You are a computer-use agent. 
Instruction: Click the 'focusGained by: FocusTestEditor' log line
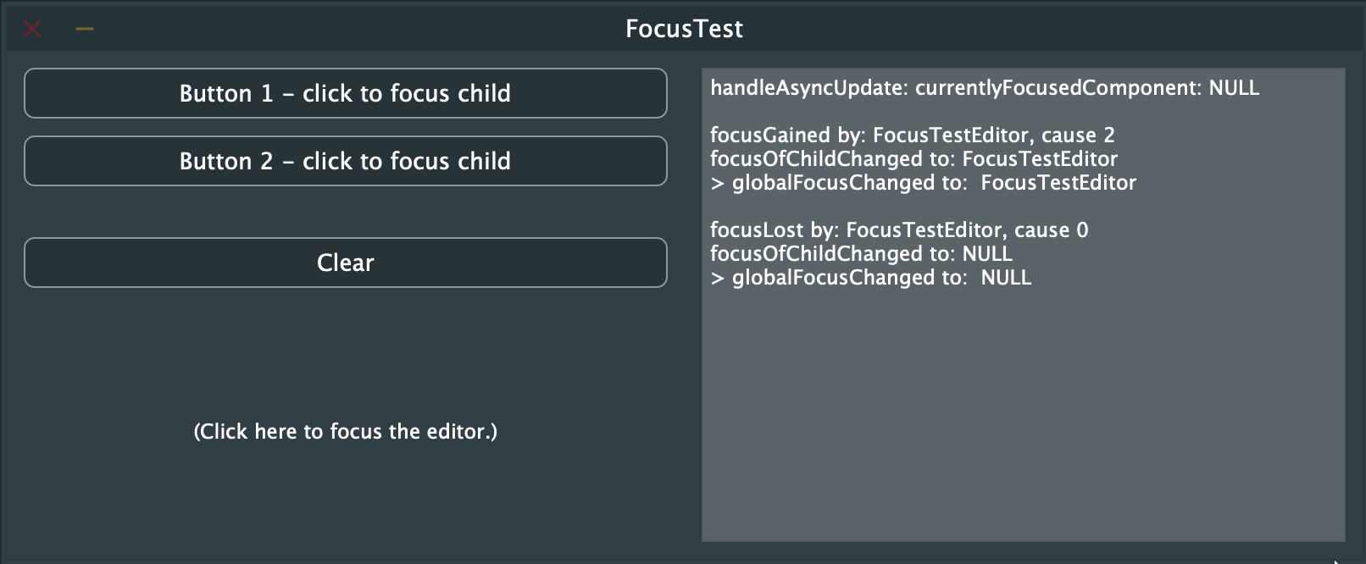click(x=911, y=135)
